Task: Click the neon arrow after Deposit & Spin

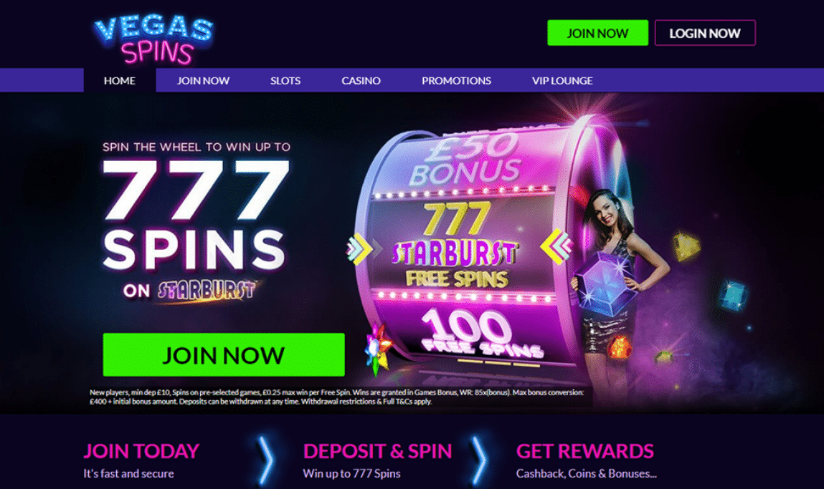Action: pyautogui.click(x=478, y=460)
